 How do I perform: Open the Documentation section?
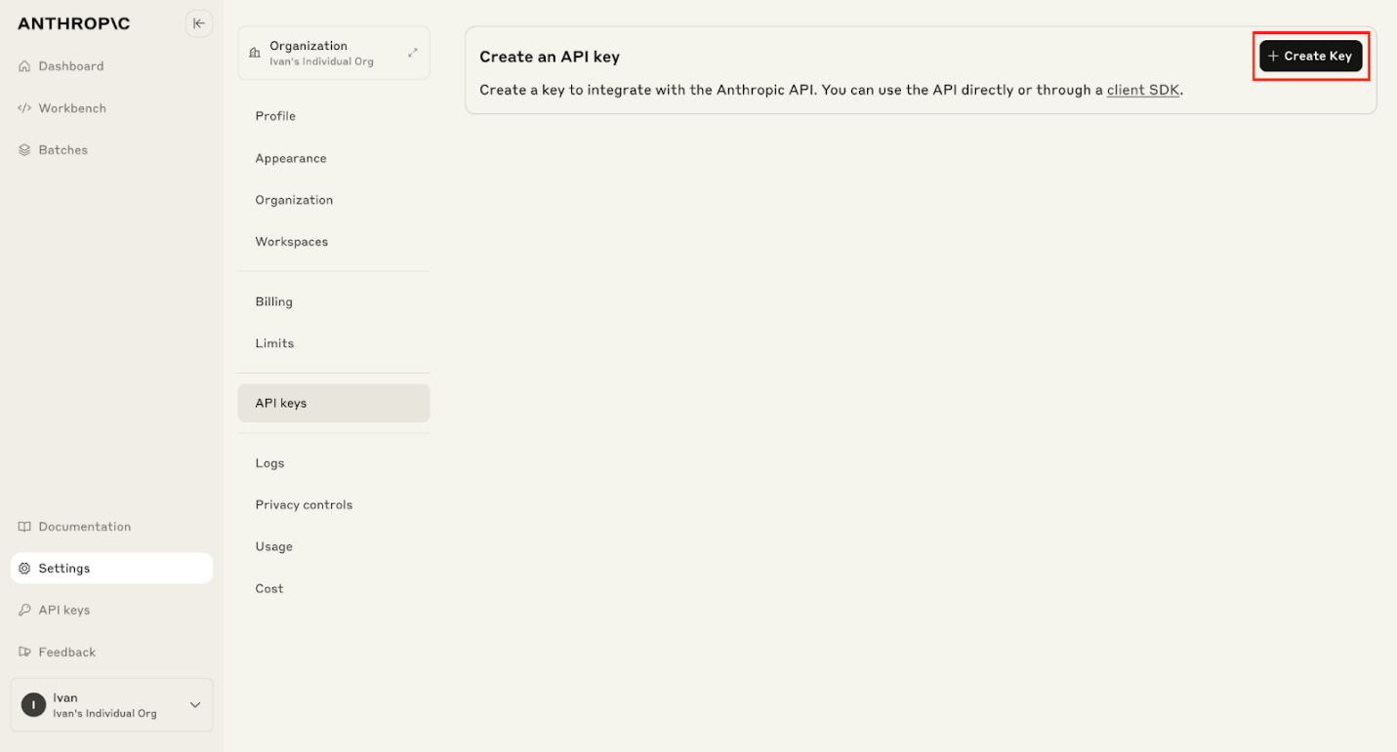click(x=83, y=526)
